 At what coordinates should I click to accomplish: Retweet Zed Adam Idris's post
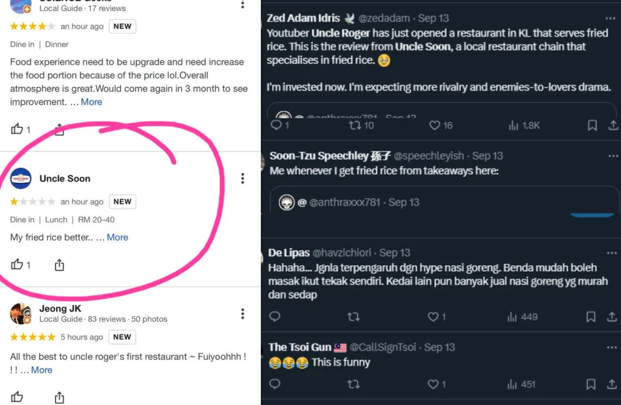[355, 125]
